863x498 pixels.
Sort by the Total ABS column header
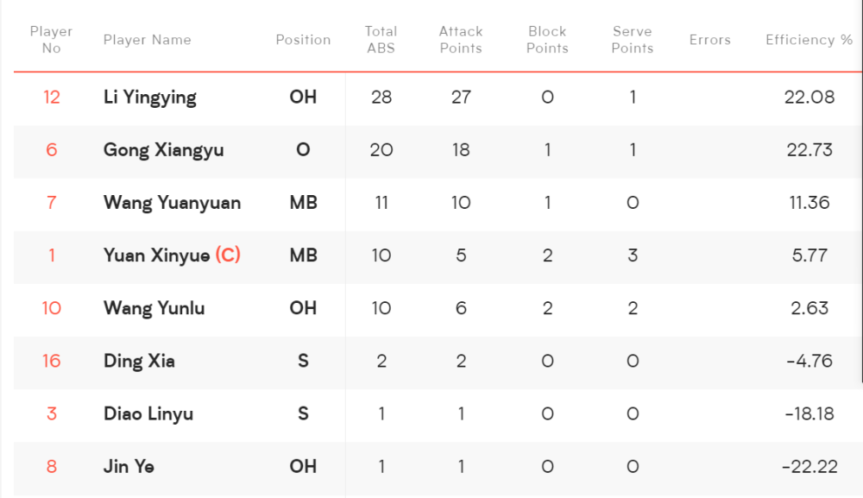click(381, 40)
